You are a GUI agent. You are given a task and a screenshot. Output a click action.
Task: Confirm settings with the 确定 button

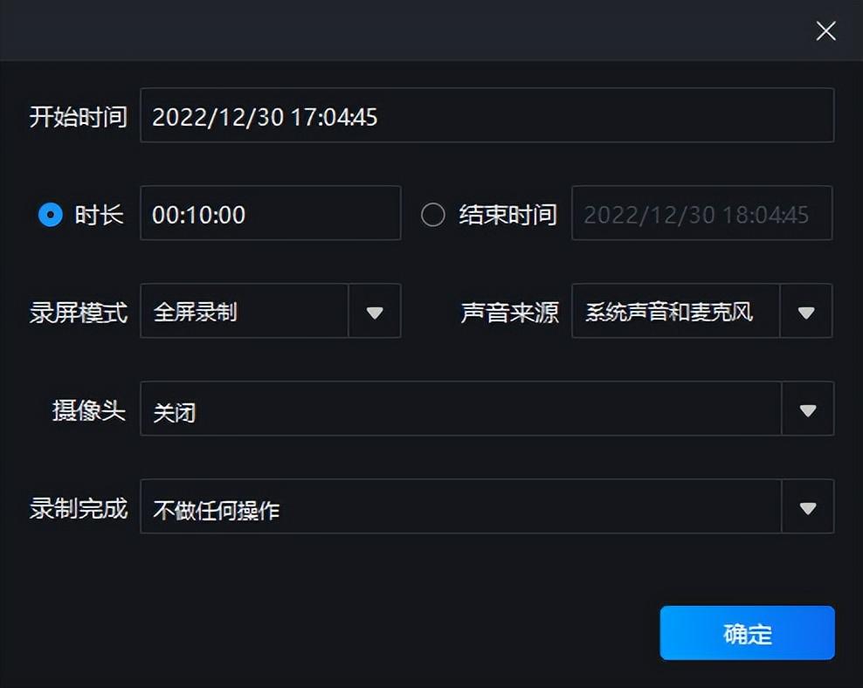[x=747, y=633]
